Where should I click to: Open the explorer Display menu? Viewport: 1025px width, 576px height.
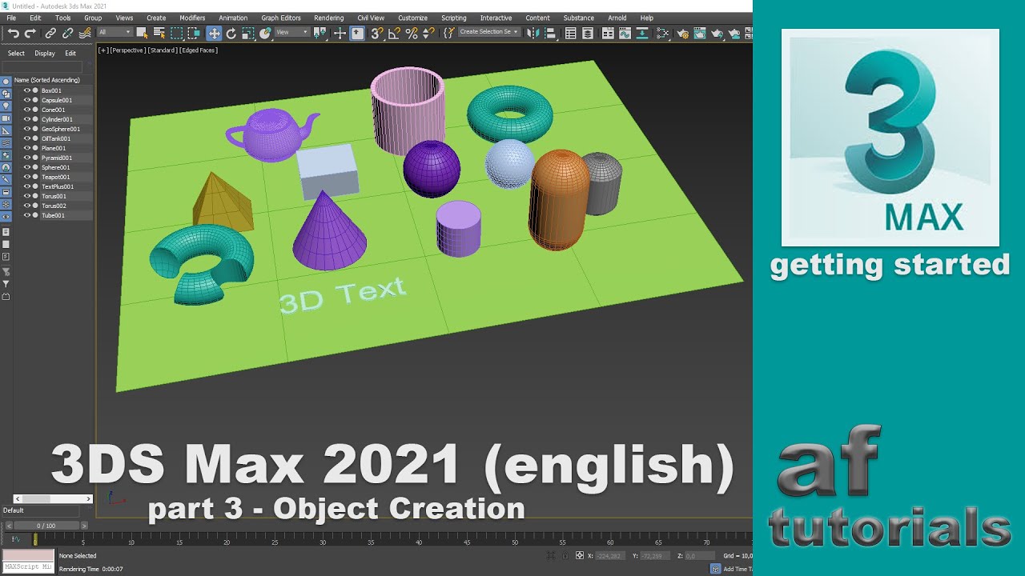(x=45, y=54)
